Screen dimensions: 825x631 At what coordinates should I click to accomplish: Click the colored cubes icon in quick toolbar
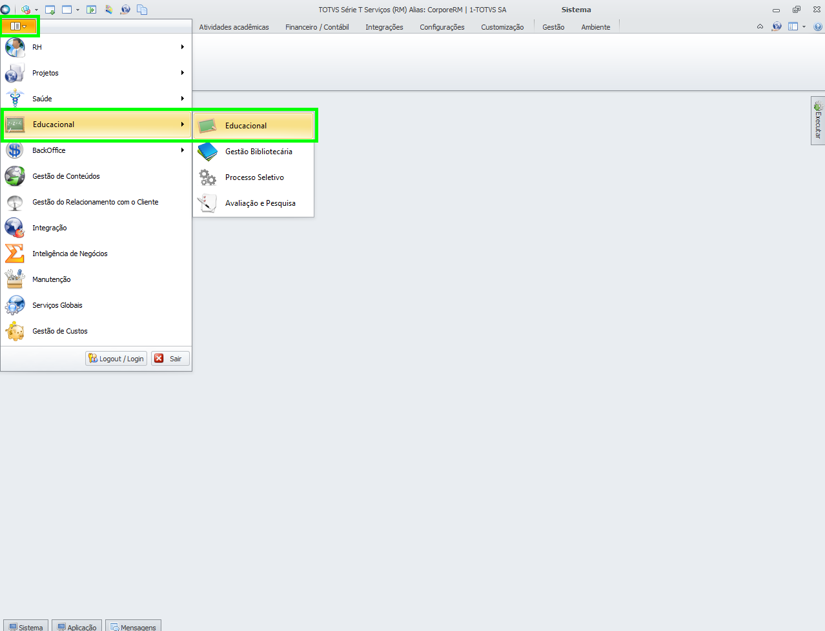26,10
